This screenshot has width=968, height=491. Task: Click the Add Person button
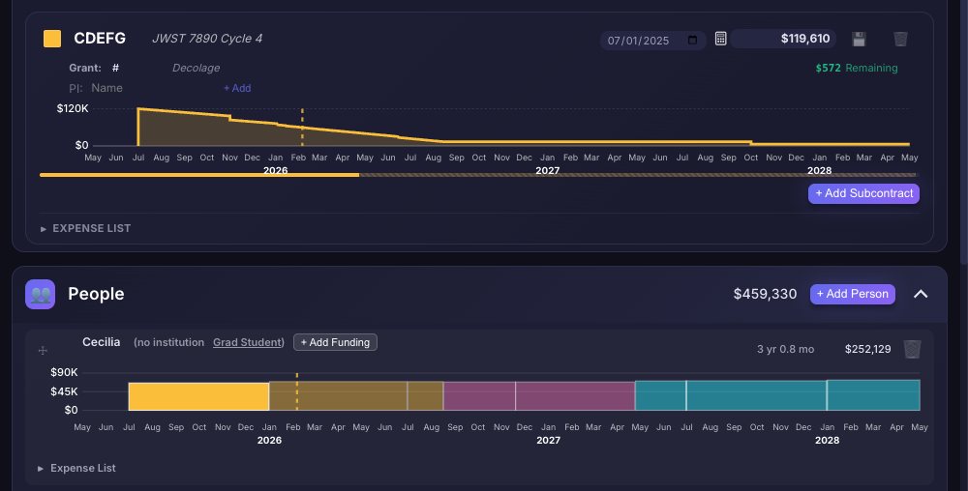coord(852,294)
